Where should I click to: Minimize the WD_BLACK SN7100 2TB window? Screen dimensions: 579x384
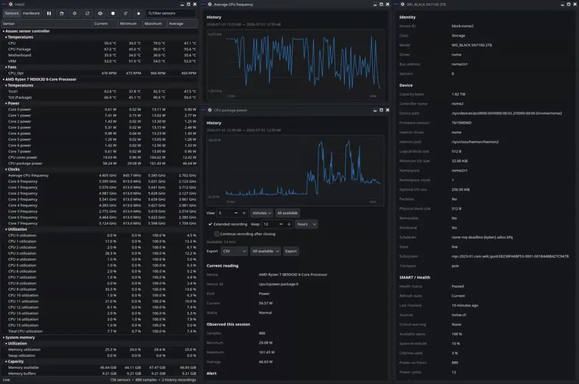click(x=563, y=5)
